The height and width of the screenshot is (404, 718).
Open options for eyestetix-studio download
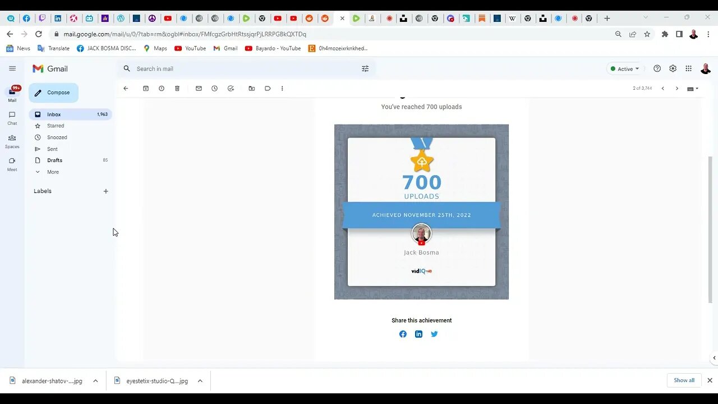[200, 381]
